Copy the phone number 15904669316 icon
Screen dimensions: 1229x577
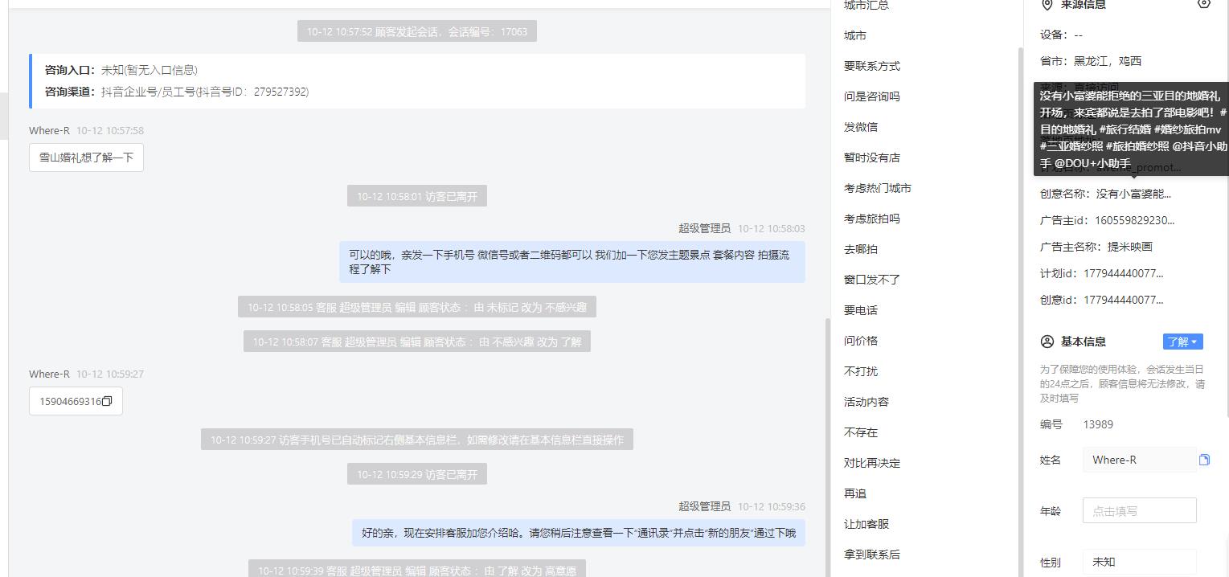[107, 401]
